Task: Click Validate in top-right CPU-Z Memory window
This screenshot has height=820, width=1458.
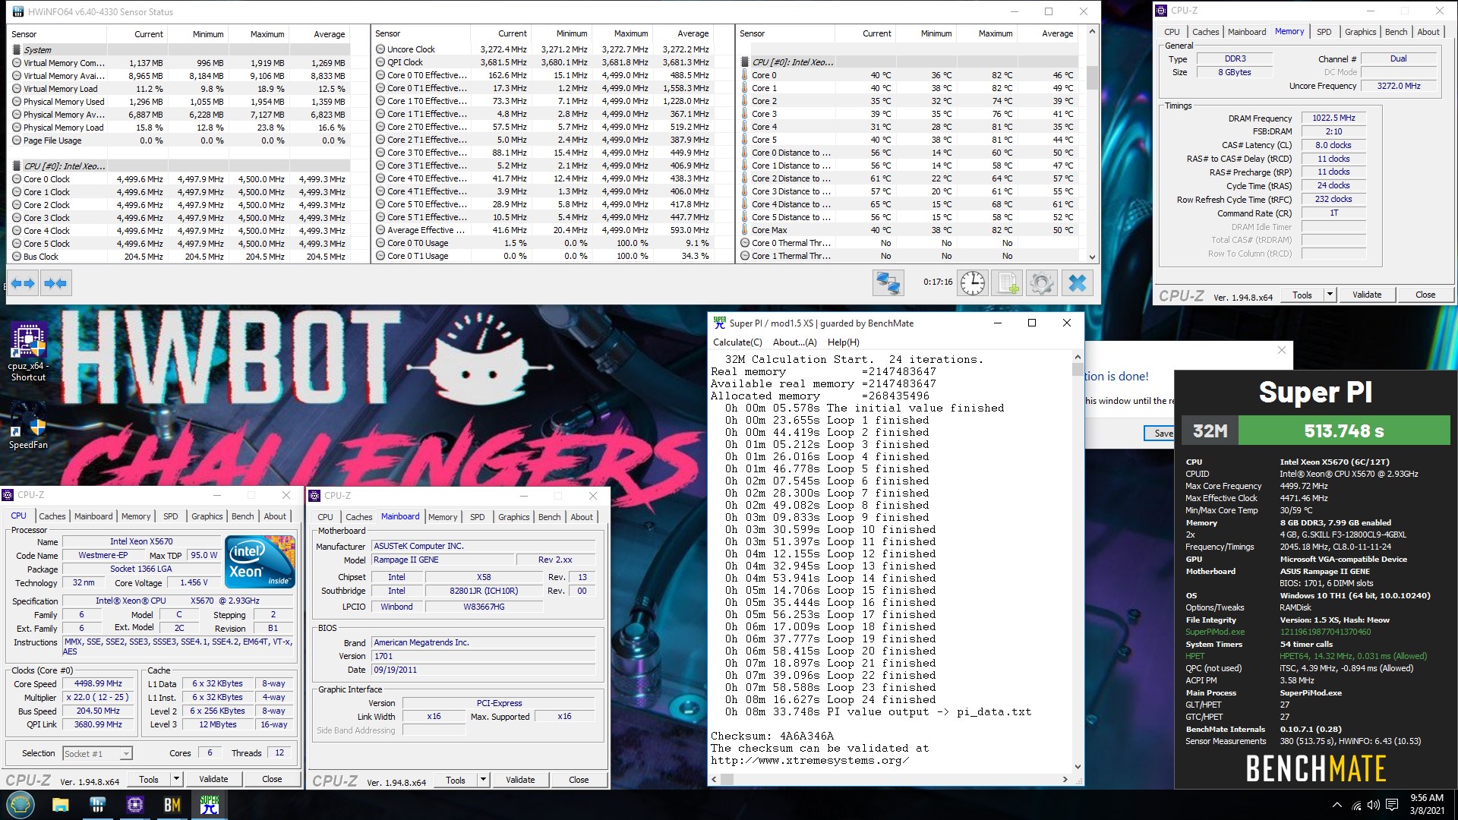Action: tap(1367, 295)
